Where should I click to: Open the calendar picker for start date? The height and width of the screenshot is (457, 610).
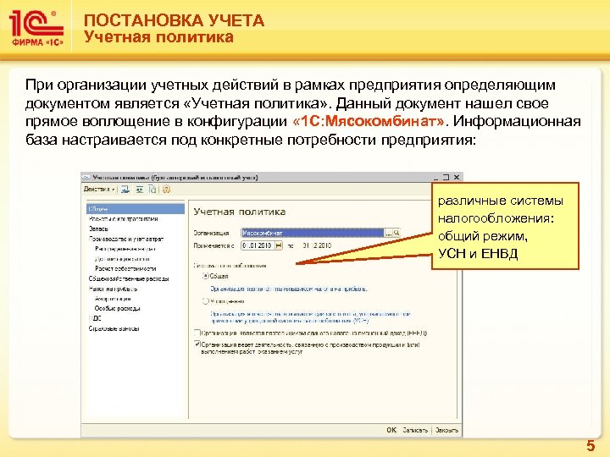[x=279, y=245]
